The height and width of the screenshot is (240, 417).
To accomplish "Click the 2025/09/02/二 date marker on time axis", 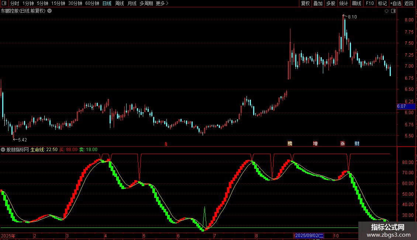I will pyautogui.click(x=309, y=236).
